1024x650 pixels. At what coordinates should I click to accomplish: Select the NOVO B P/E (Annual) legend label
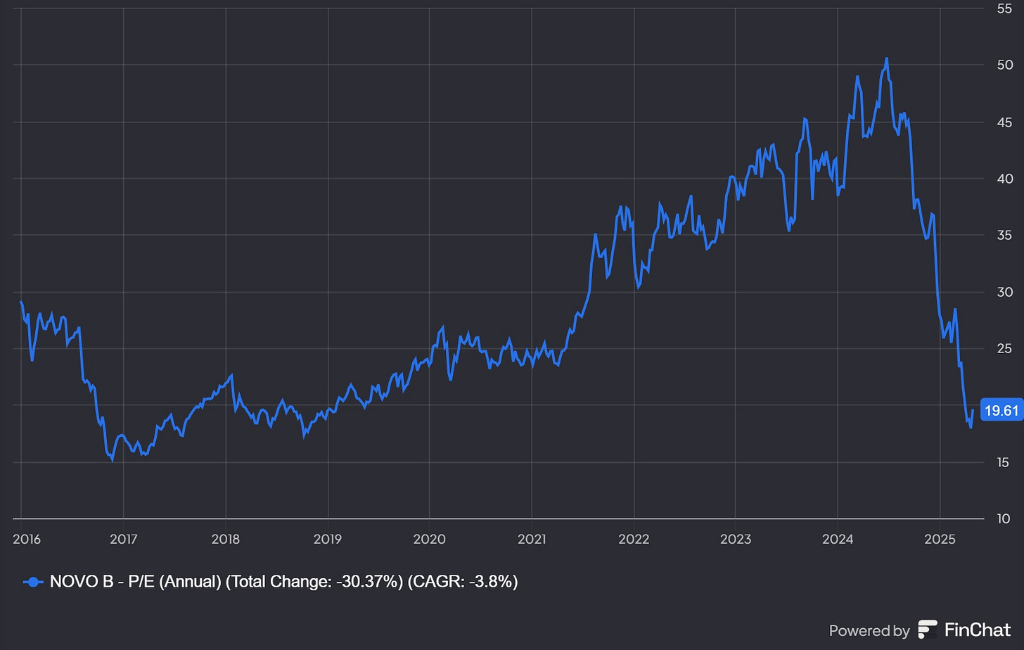pos(284,582)
